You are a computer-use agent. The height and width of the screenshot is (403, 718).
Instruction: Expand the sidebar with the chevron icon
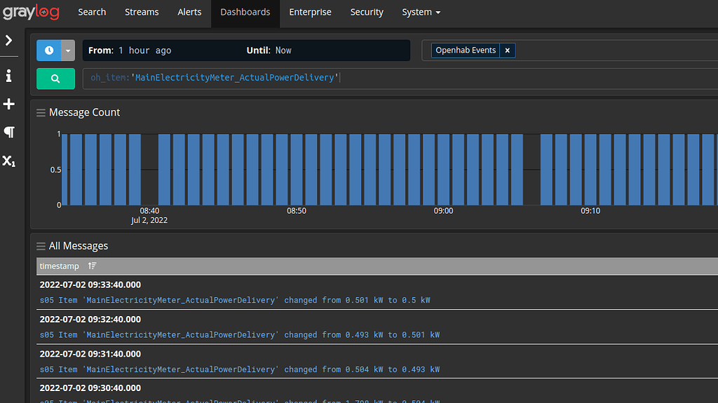click(x=8, y=41)
